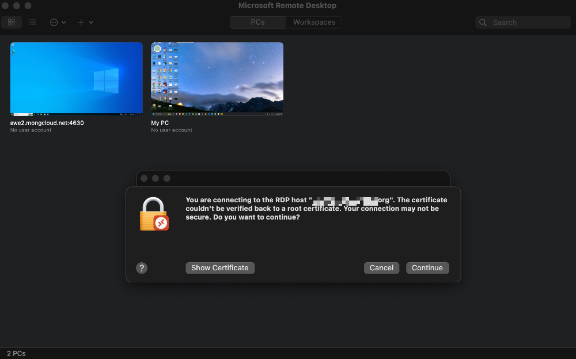576x359 pixels.
Task: Click the padlock certificate warning icon
Action: point(154,214)
